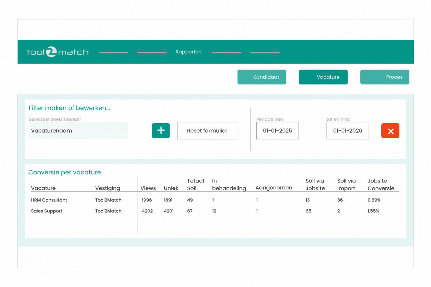
Task: Open the HRM Consultant vacancy row
Action: (49, 200)
